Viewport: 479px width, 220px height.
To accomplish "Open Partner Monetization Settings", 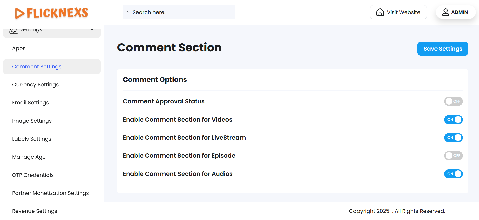I will tap(50, 193).
